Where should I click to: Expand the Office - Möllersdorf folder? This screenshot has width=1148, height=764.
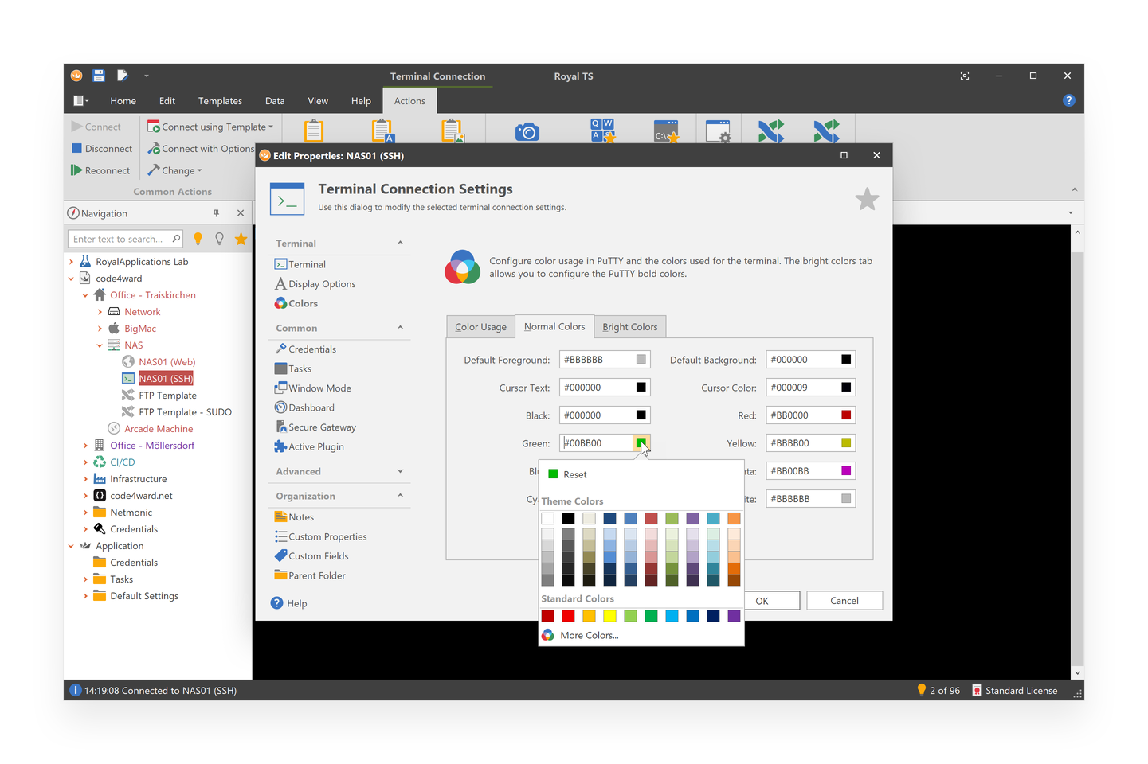[85, 446]
